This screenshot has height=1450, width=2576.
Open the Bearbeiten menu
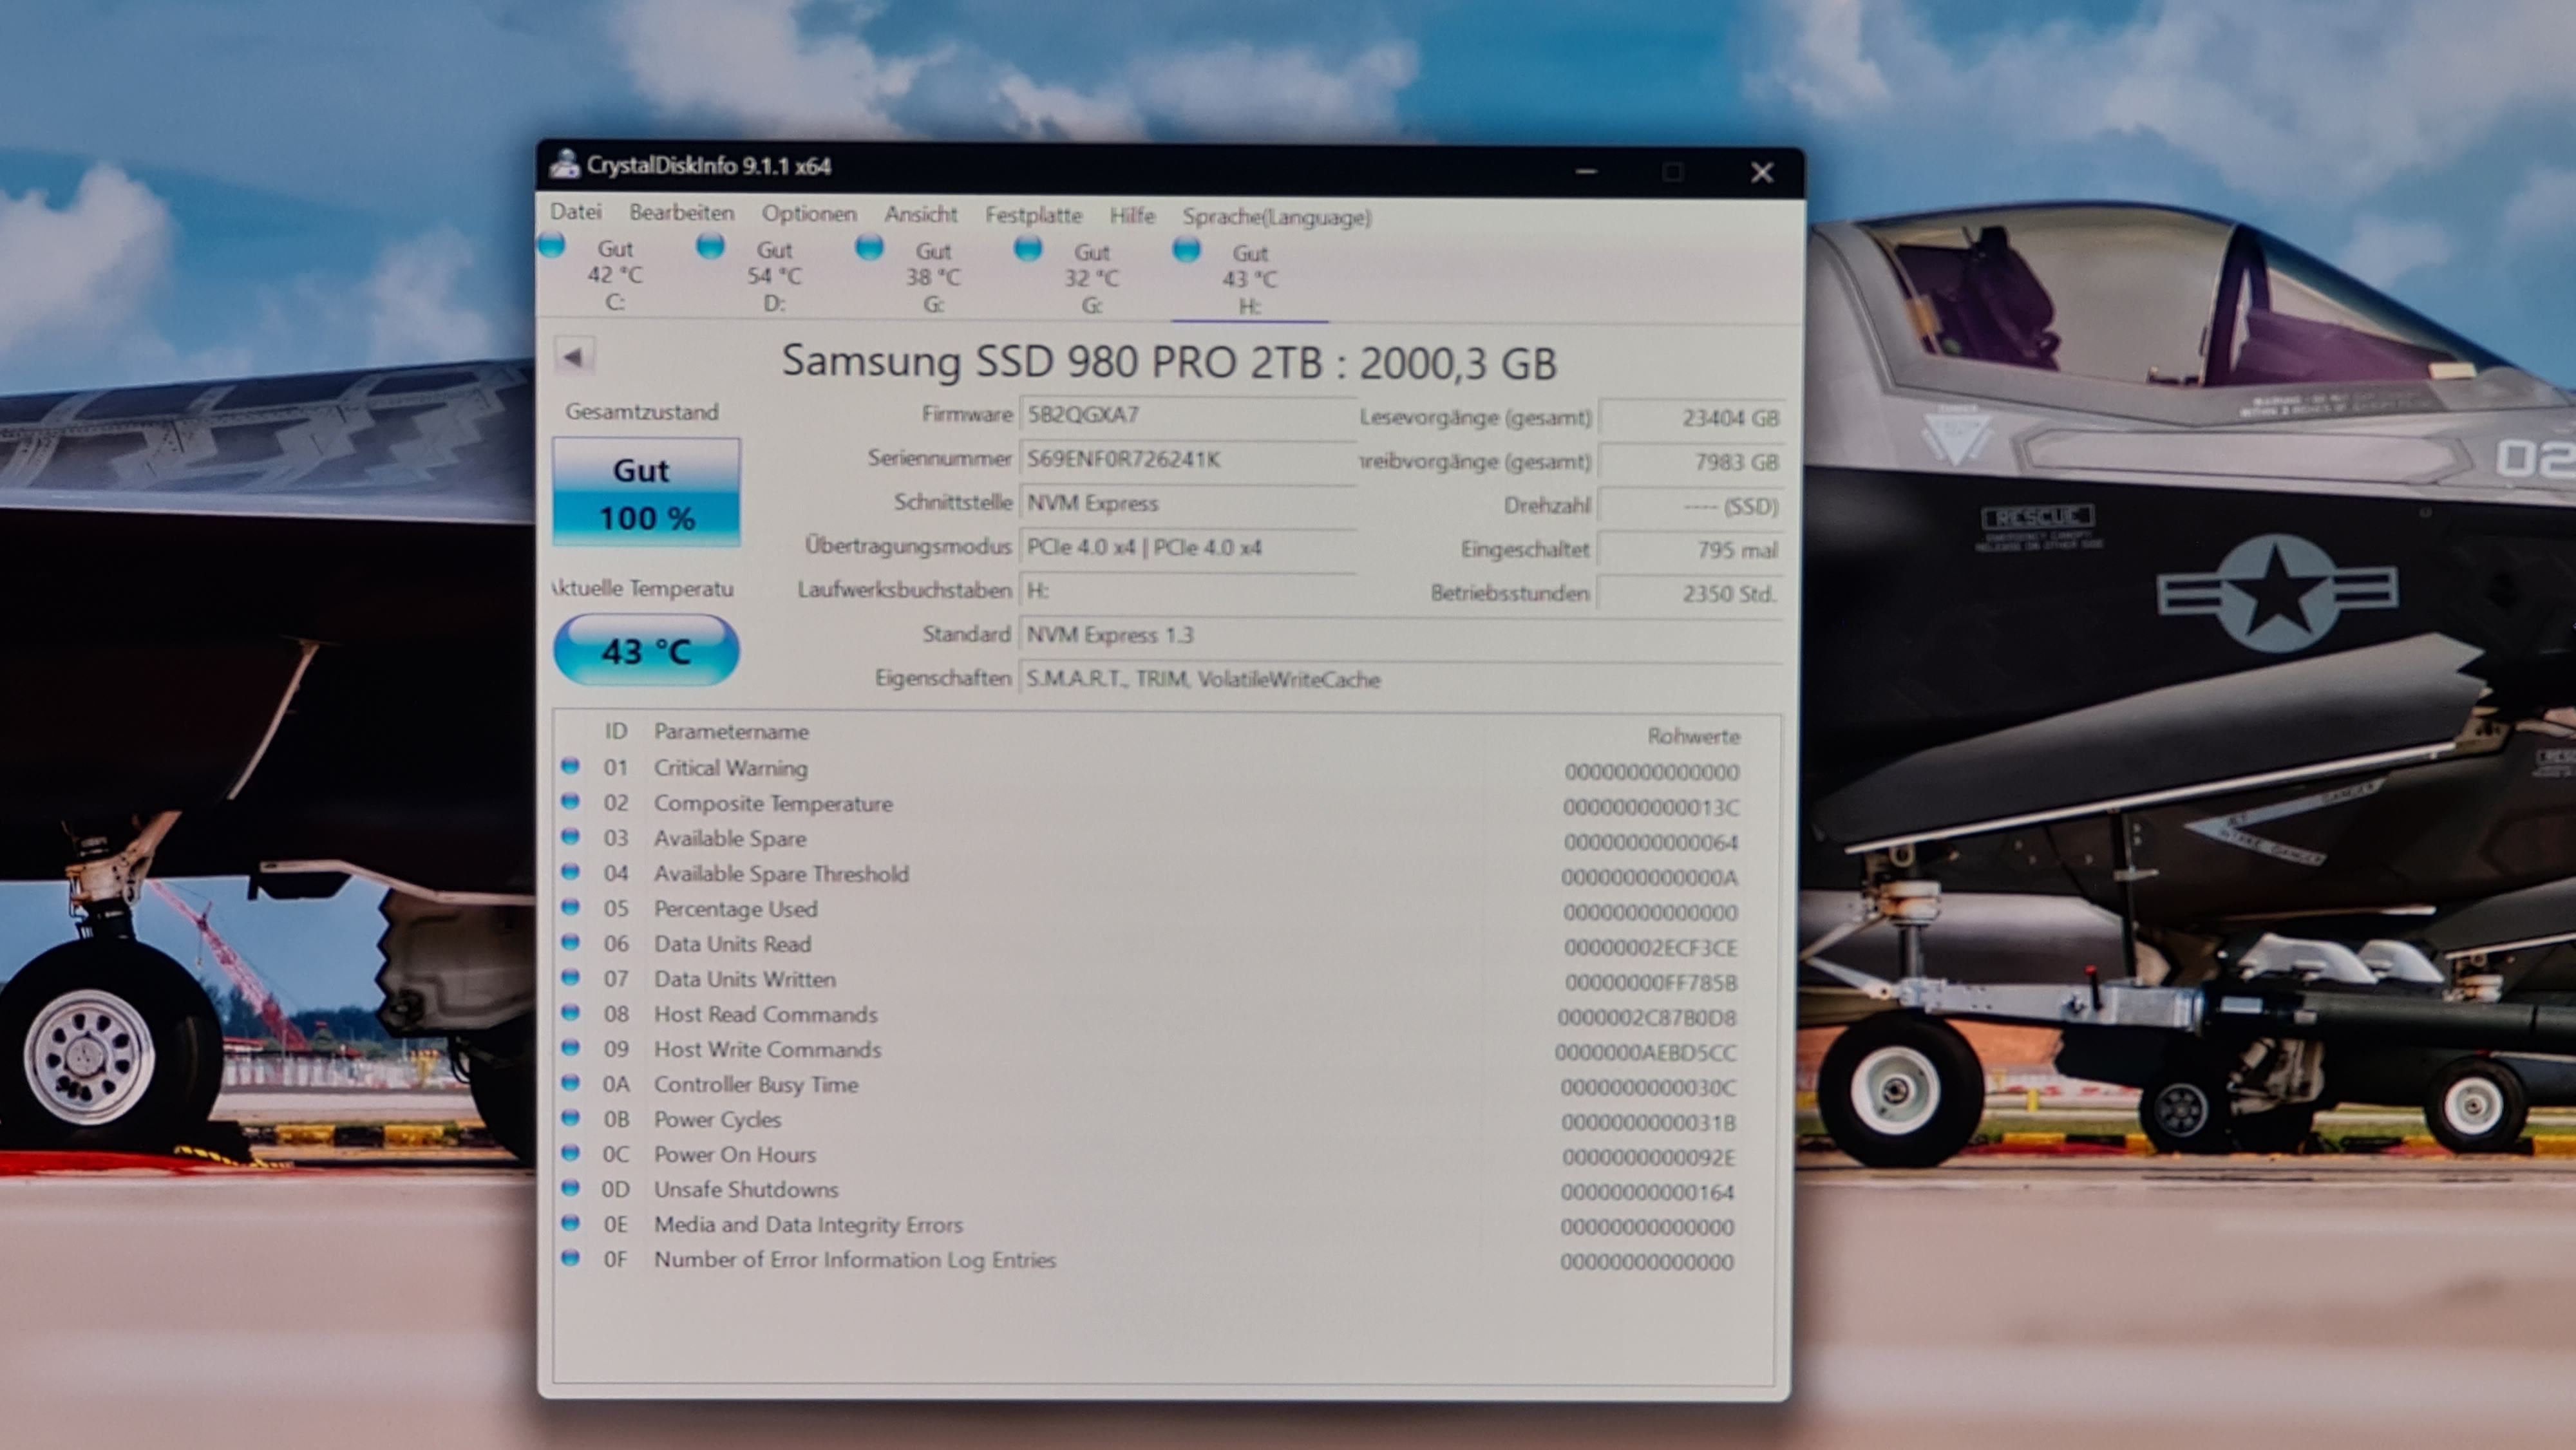click(x=681, y=213)
